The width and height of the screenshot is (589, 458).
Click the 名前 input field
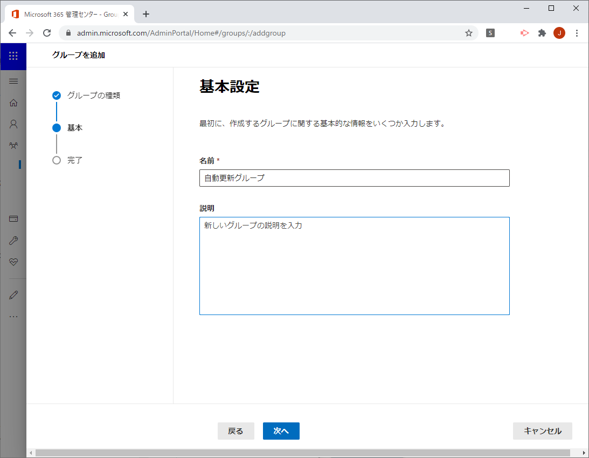pyautogui.click(x=354, y=178)
